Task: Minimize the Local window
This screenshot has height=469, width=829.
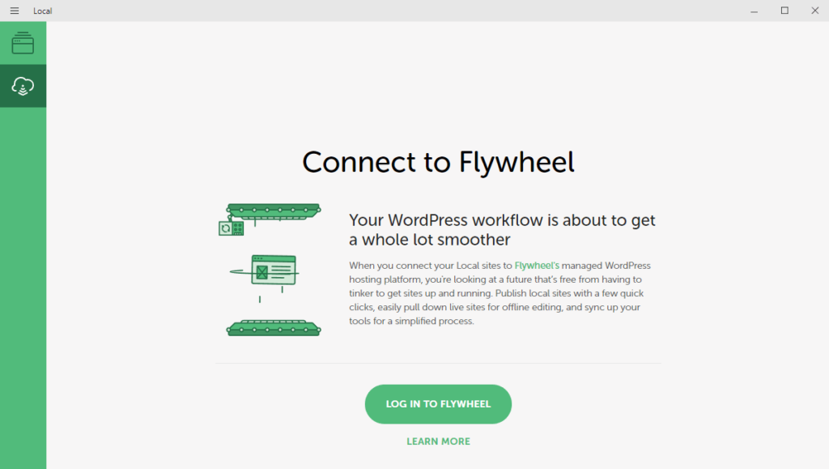Action: click(x=754, y=11)
